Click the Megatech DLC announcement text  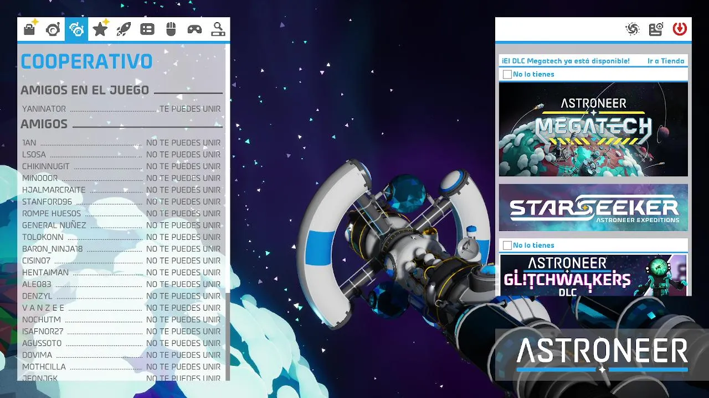pyautogui.click(x=566, y=61)
